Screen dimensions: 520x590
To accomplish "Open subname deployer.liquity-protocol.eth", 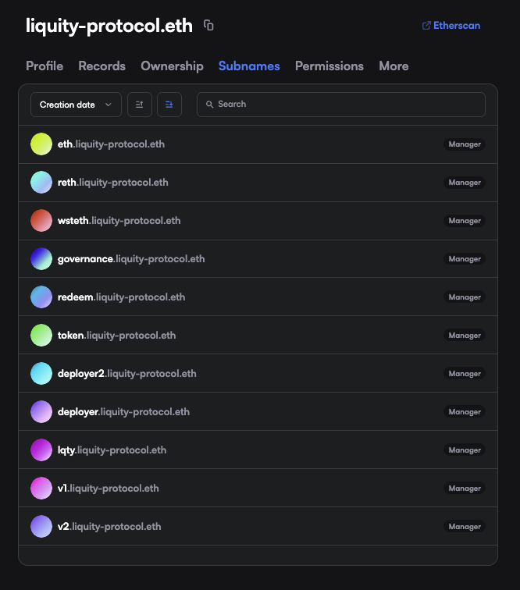I will [258, 411].
